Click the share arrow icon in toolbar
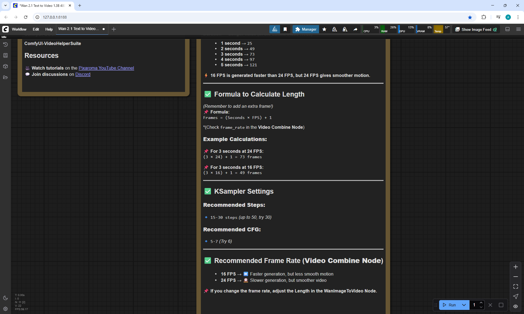The height and width of the screenshot is (314, 524). 355,29
